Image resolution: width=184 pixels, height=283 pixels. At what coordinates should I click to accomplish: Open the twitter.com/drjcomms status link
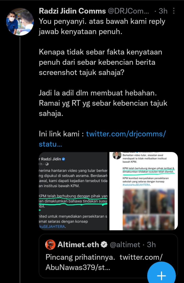pos(102,139)
